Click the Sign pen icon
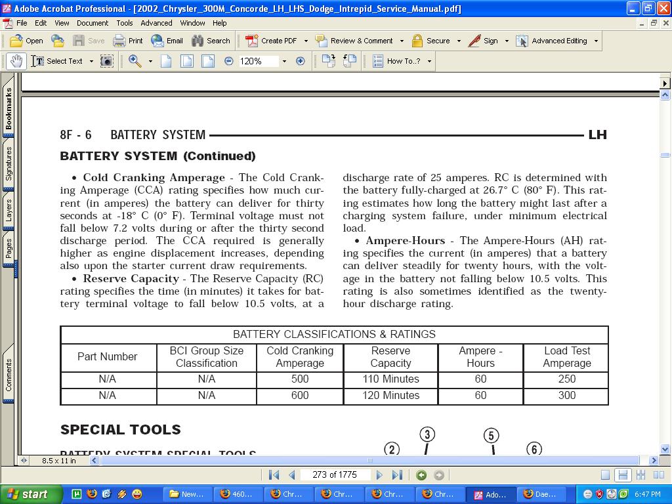 pos(474,41)
